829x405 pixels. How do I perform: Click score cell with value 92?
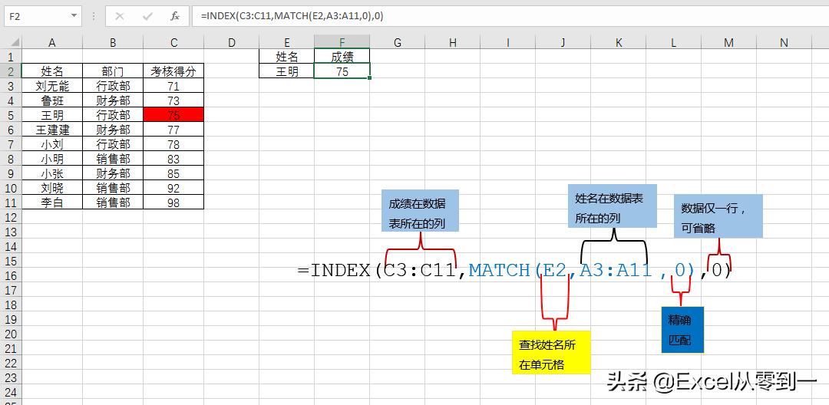click(x=173, y=187)
